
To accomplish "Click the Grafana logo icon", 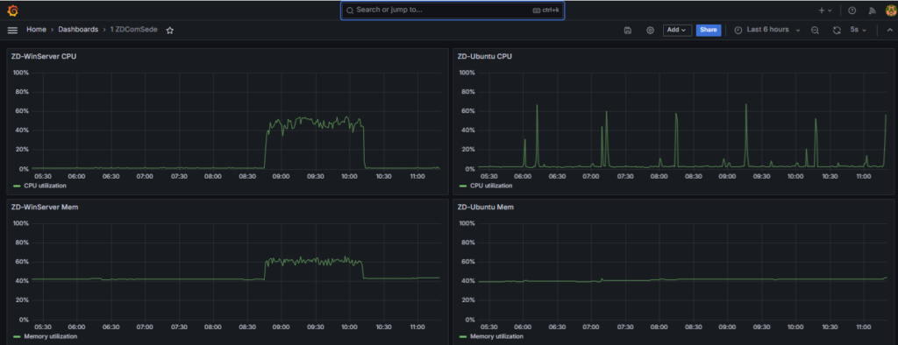I will click(12, 11).
